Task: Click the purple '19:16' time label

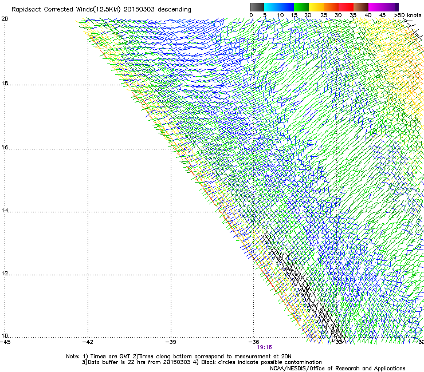Action: [x=265, y=347]
